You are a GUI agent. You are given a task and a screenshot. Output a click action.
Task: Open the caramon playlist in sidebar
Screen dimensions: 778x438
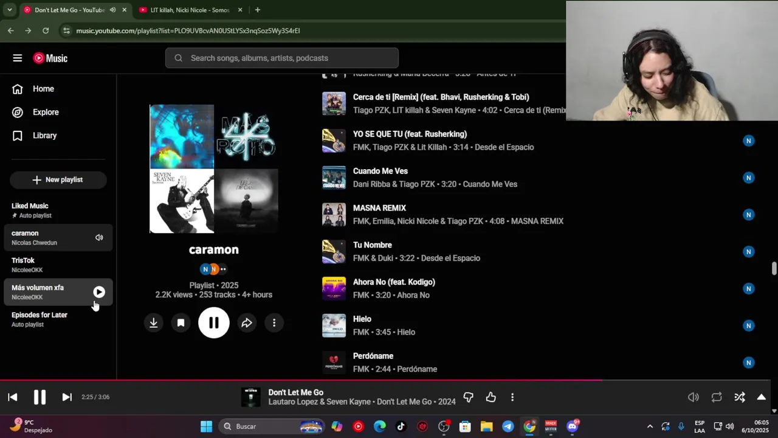58,238
